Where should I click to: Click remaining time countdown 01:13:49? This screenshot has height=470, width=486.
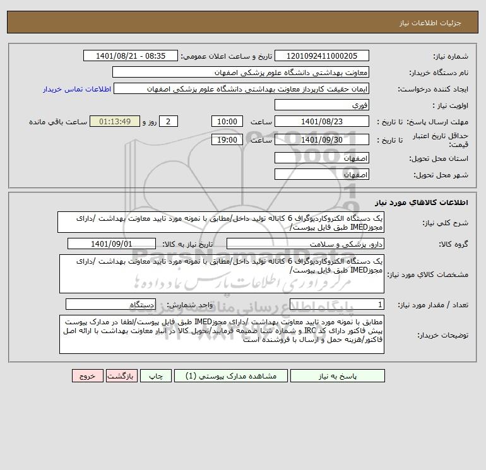coord(115,122)
